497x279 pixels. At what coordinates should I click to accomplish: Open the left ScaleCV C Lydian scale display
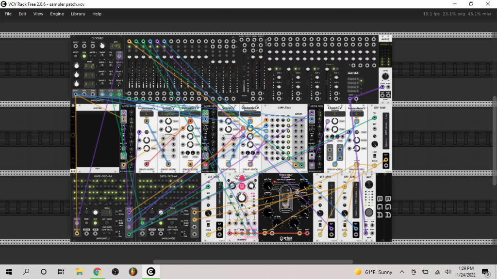[168, 114]
